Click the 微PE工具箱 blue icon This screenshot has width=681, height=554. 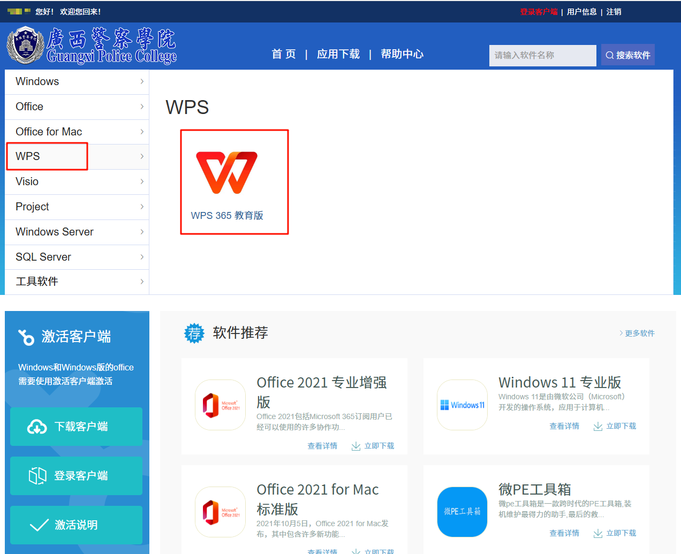pyautogui.click(x=462, y=512)
